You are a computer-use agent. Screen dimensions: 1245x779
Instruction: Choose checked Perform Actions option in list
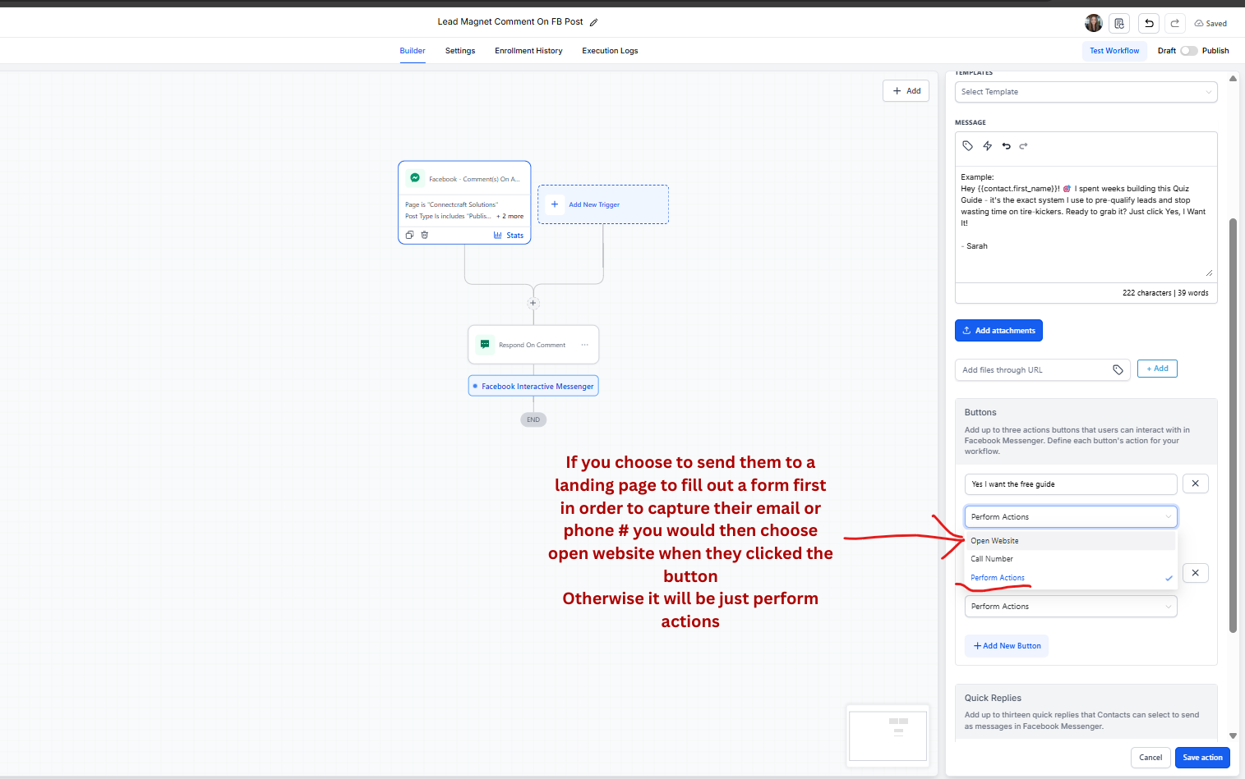click(1071, 578)
